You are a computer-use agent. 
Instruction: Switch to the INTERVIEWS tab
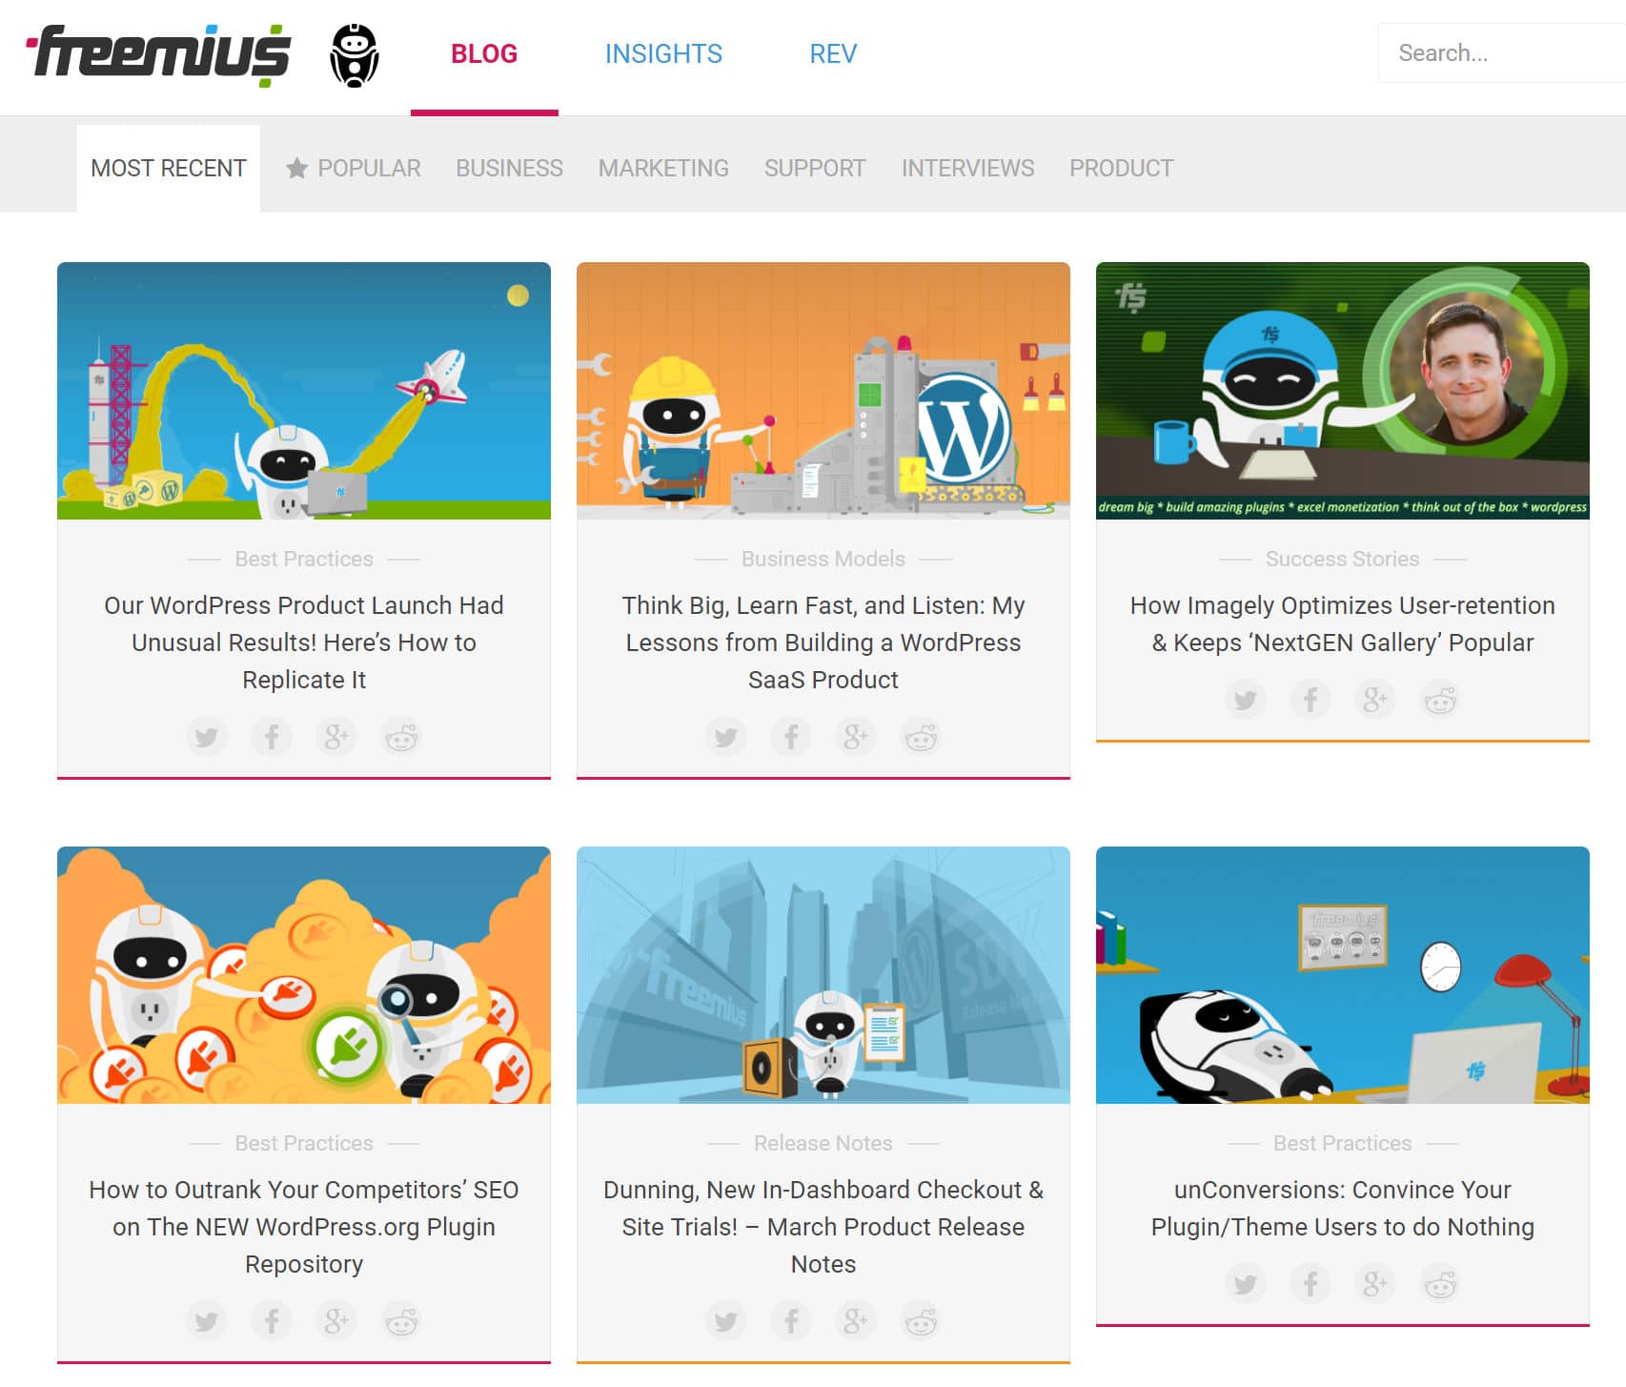[967, 168]
